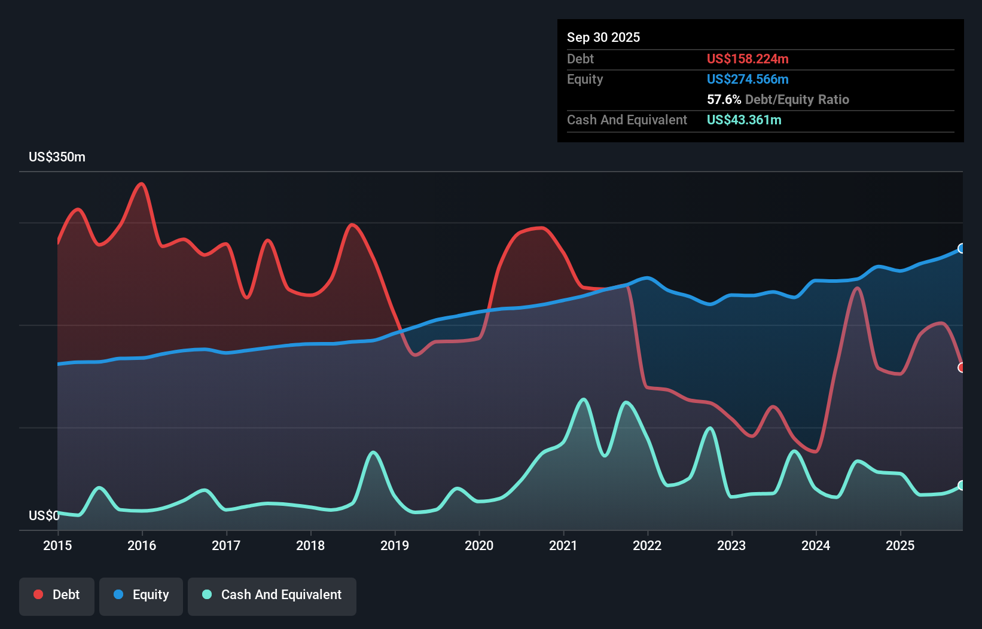Click the teal Cash And Equivalent legend dot
This screenshot has width=982, height=629.
tap(207, 594)
